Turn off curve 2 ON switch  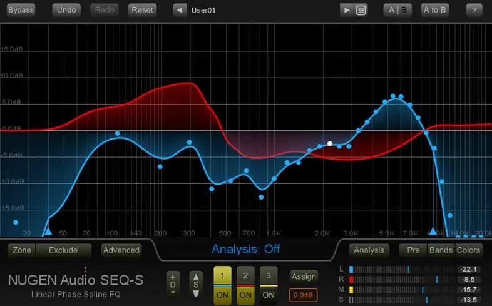tap(245, 295)
